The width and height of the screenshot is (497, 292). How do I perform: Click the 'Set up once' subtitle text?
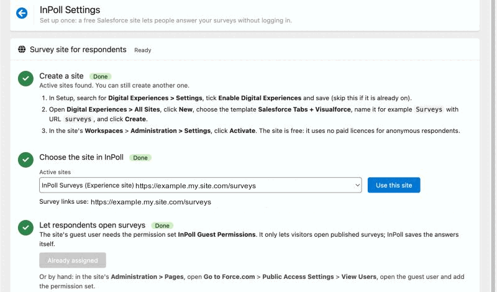166,21
